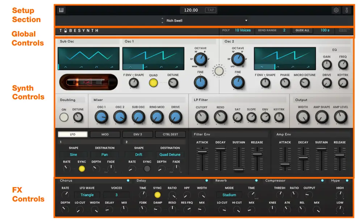This screenshot has width=360, height=221.
Task: Click the TAP tempo button
Action: pyautogui.click(x=210, y=10)
